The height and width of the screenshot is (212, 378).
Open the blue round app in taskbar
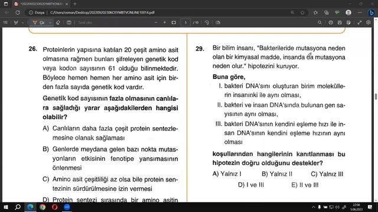pyautogui.click(x=67, y=207)
